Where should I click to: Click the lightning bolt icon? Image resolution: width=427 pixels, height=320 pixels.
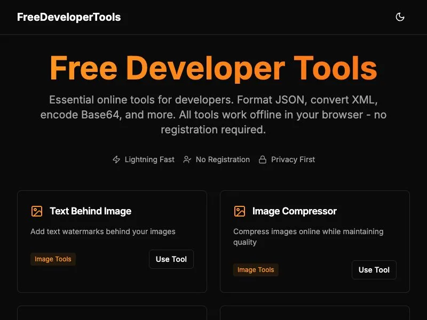116,159
